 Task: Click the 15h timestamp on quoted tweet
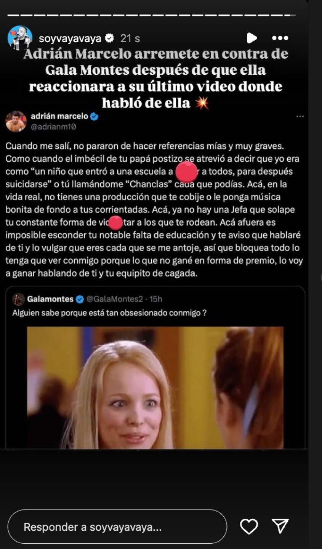156,299
